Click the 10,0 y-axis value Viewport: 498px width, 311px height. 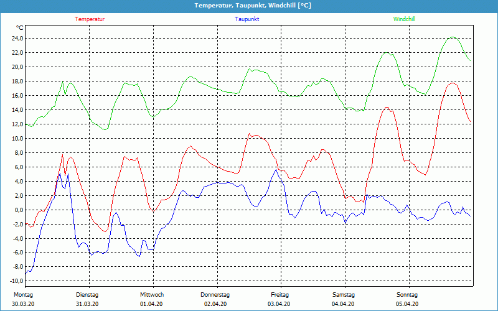click(x=17, y=138)
